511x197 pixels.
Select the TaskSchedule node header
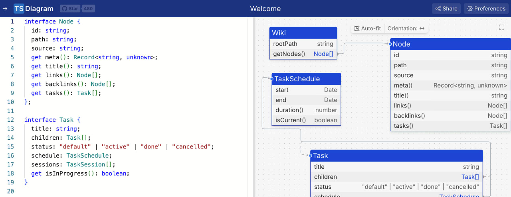306,79
